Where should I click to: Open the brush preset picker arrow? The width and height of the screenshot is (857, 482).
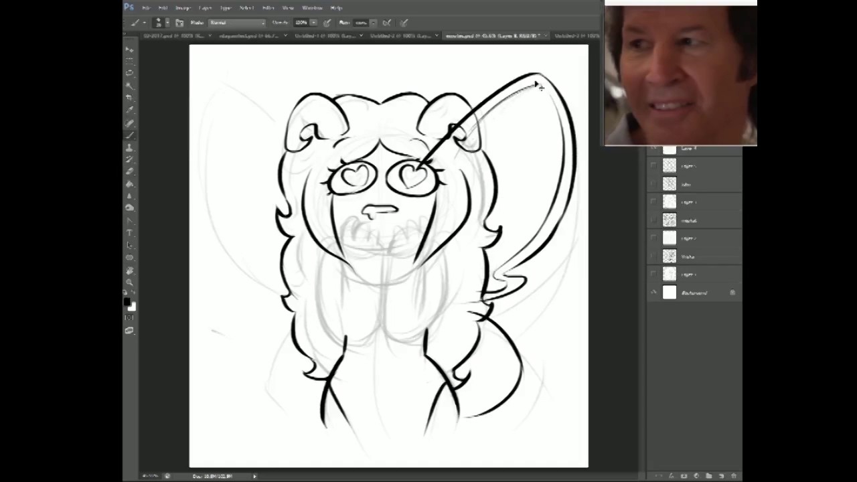tap(167, 23)
